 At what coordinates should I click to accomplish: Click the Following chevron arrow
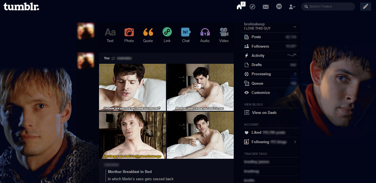(x=295, y=142)
